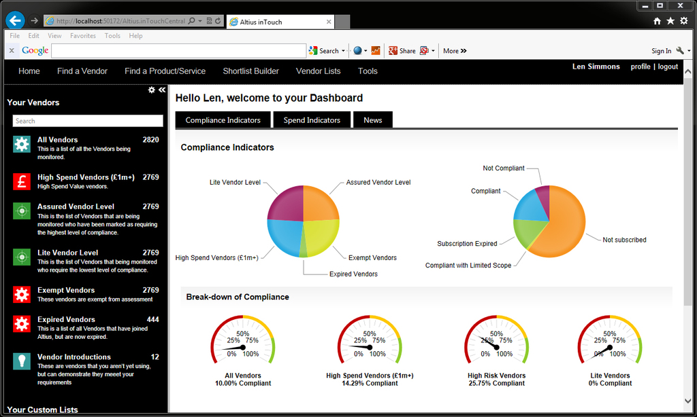
Task: Open the Shortlist Builder menu item
Action: pos(250,71)
